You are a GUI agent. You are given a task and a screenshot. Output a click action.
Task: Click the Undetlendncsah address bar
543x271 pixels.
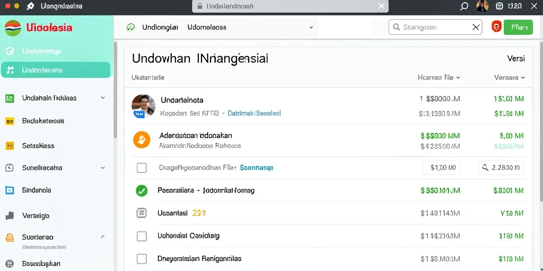(x=290, y=6)
